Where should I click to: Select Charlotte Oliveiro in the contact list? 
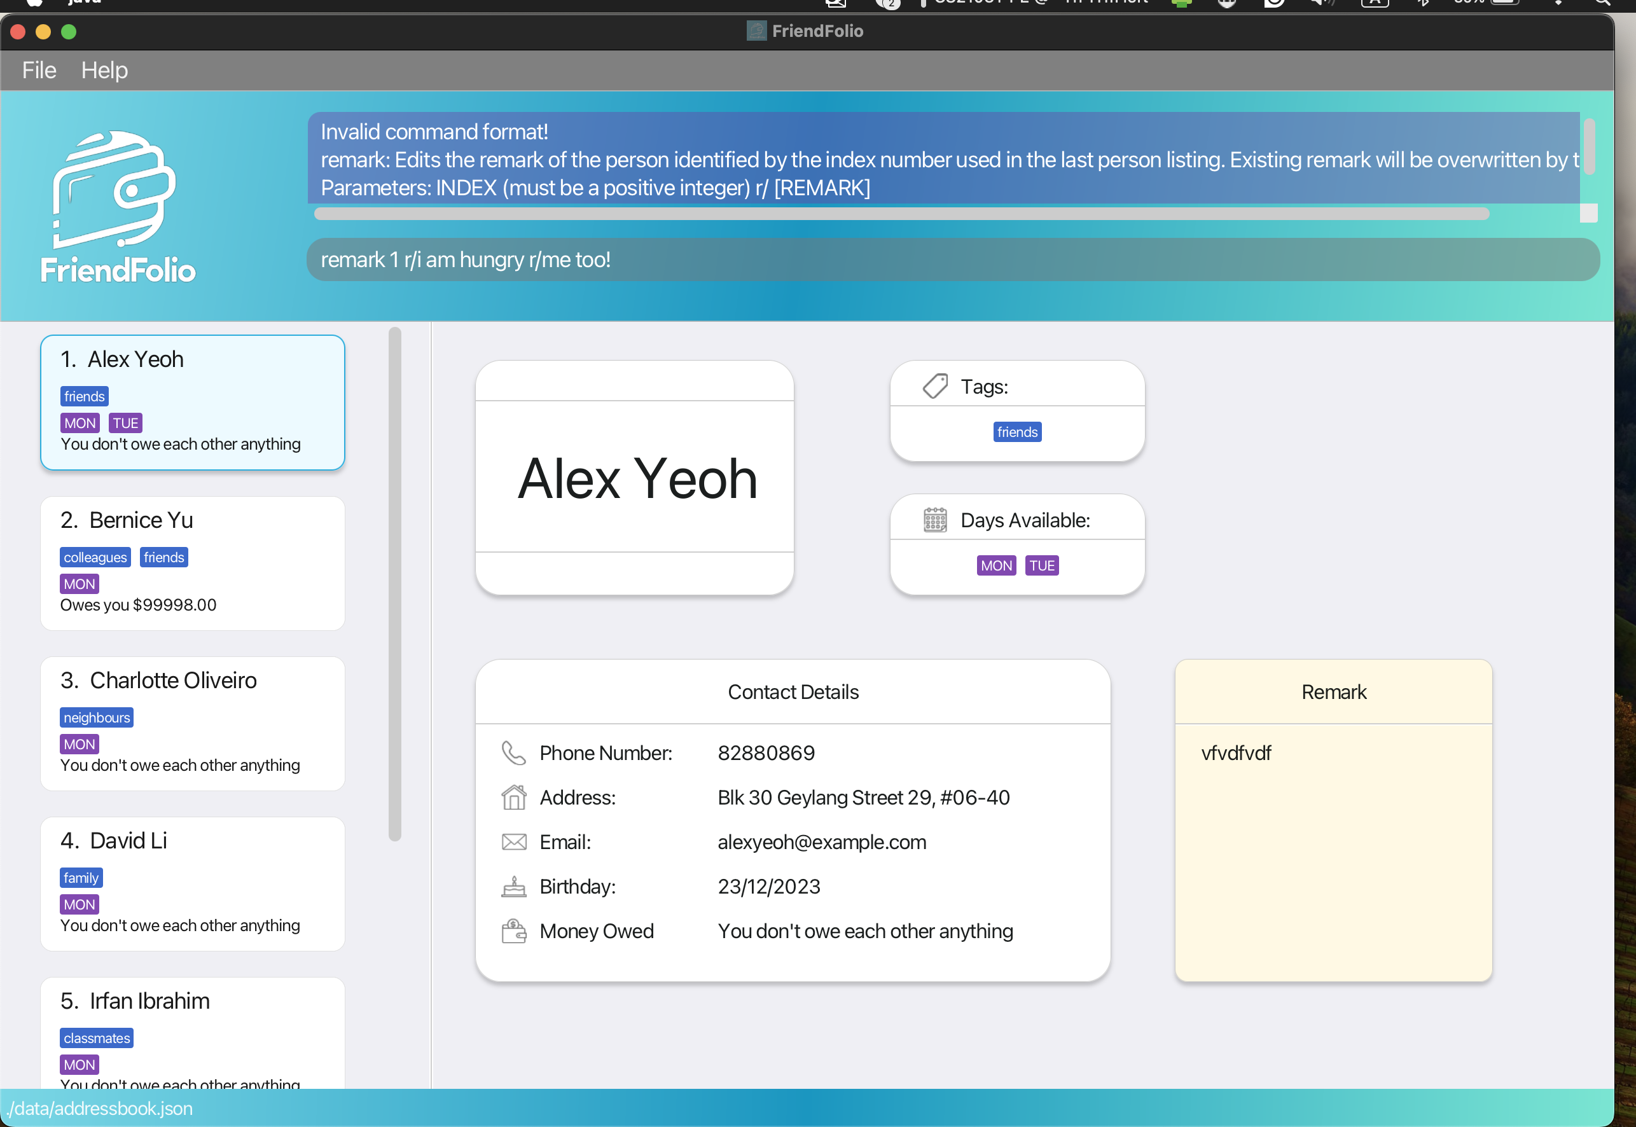(192, 723)
